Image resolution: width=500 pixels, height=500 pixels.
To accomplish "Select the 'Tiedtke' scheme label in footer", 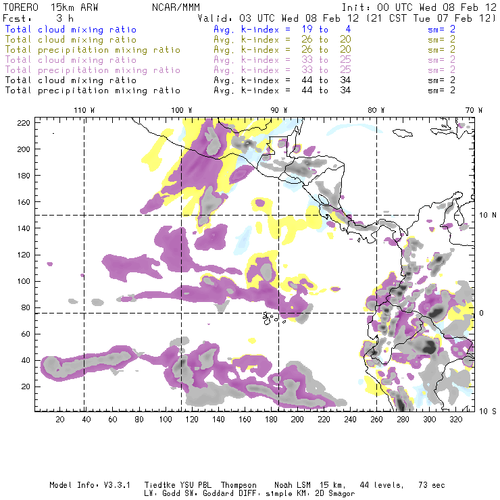I will click(x=160, y=485).
